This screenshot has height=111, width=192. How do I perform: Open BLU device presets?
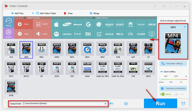120,34
